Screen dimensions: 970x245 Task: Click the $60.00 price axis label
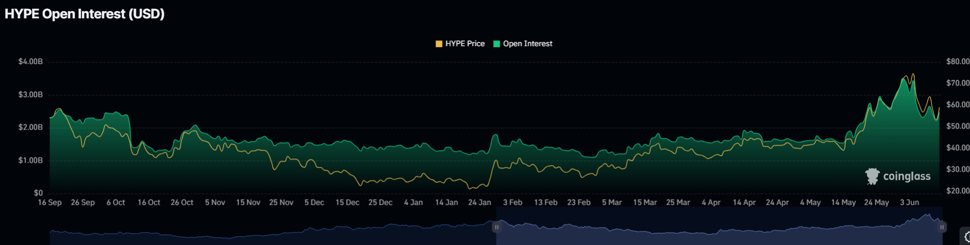click(x=958, y=105)
